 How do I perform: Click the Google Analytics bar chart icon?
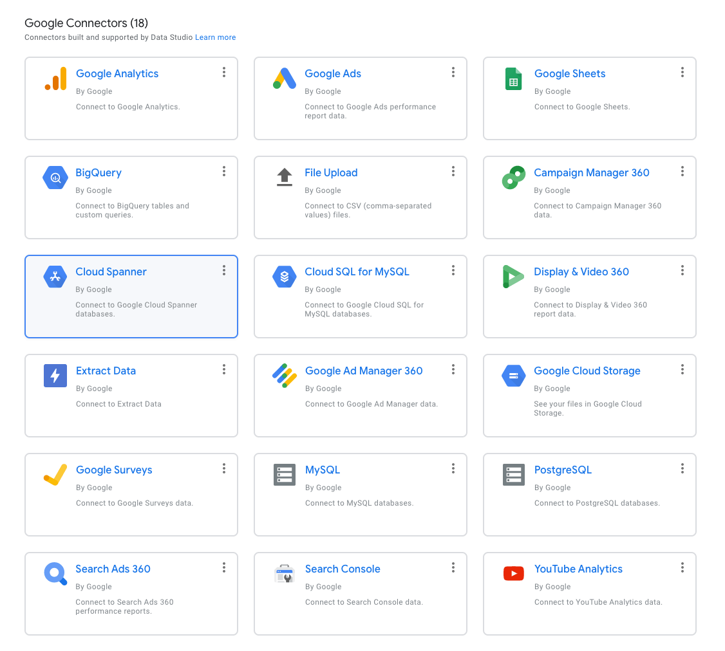pyautogui.click(x=55, y=78)
